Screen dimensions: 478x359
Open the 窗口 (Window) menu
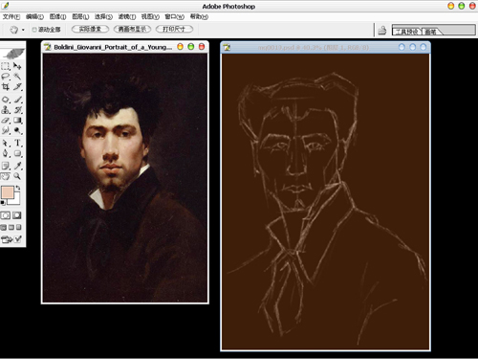click(174, 16)
